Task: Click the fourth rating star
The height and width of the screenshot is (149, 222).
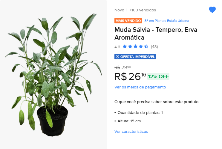Action: coord(141,46)
